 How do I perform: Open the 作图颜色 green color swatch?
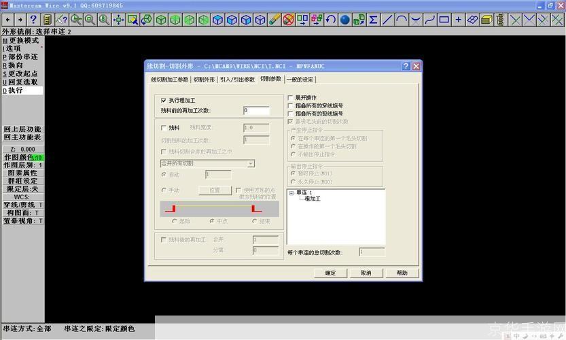click(39, 158)
